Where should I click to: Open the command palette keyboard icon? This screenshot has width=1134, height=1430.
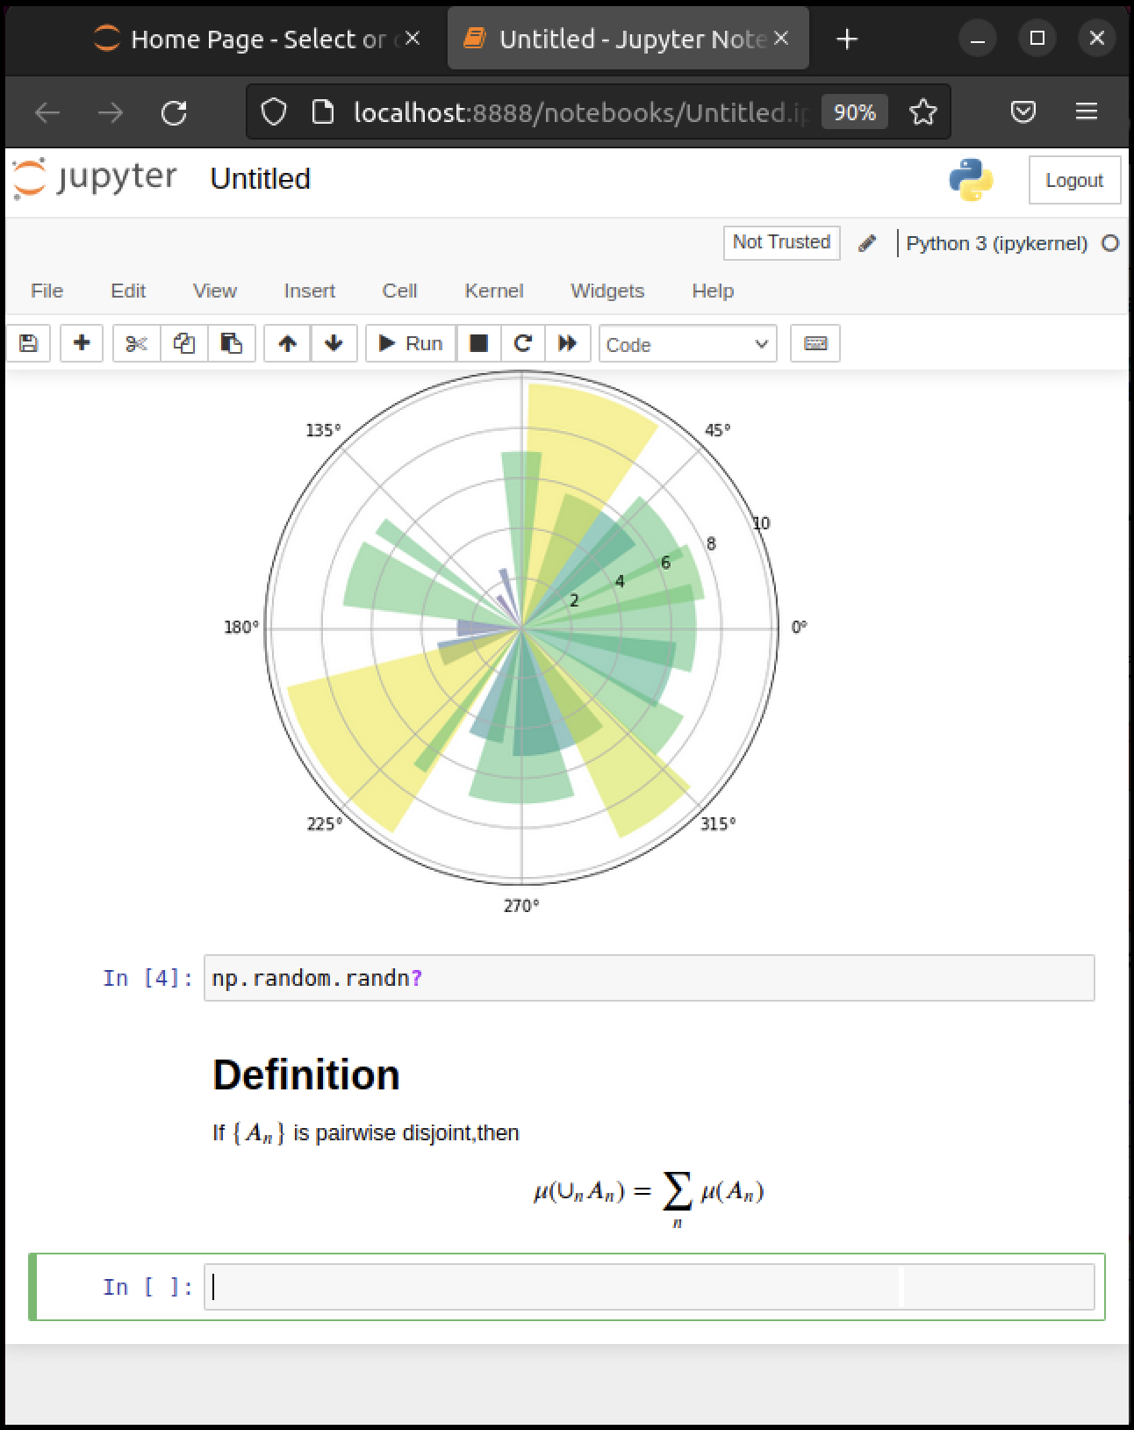pyautogui.click(x=815, y=343)
